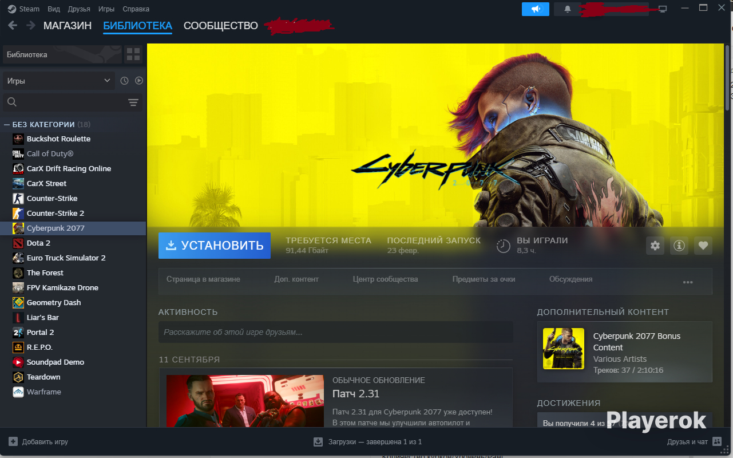Switch to collections grid view
This screenshot has height=458, width=733.
[x=133, y=54]
